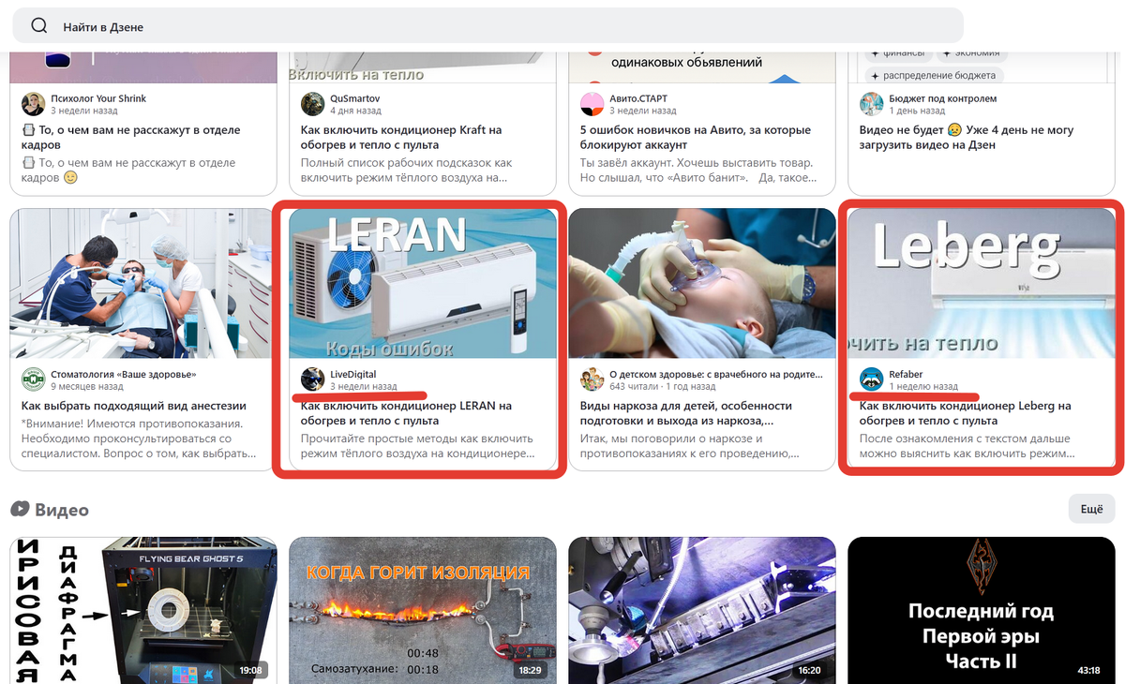Open "5 ошибок новичков на Авито" article
The height and width of the screenshot is (684, 1125).
[x=696, y=138]
